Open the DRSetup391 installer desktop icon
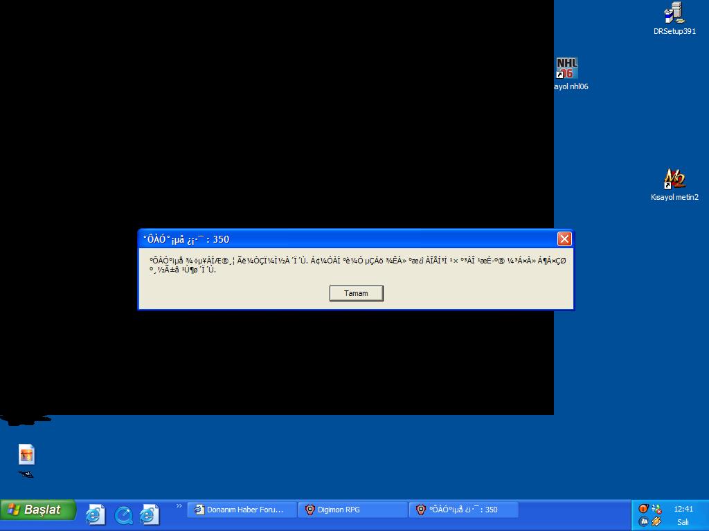The width and height of the screenshot is (709, 531). (674, 14)
